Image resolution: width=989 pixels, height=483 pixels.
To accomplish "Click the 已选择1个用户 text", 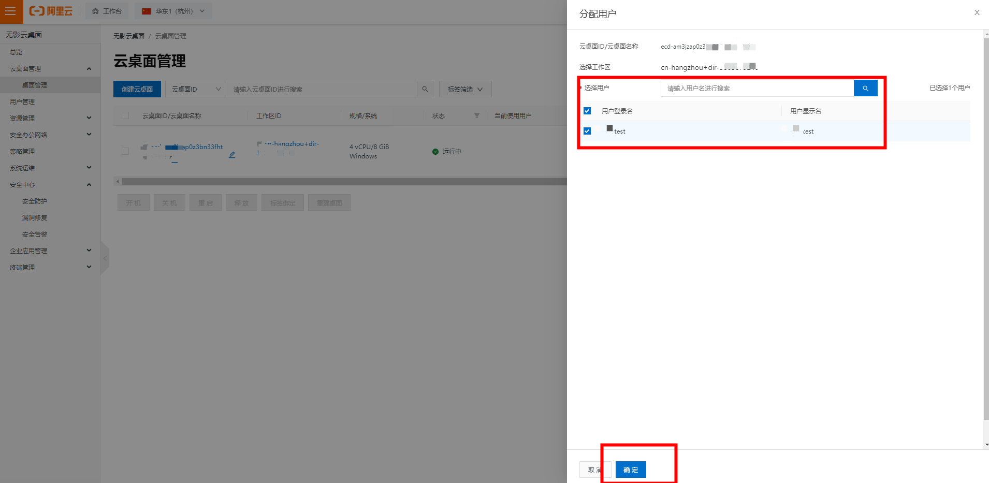I will click(x=950, y=88).
